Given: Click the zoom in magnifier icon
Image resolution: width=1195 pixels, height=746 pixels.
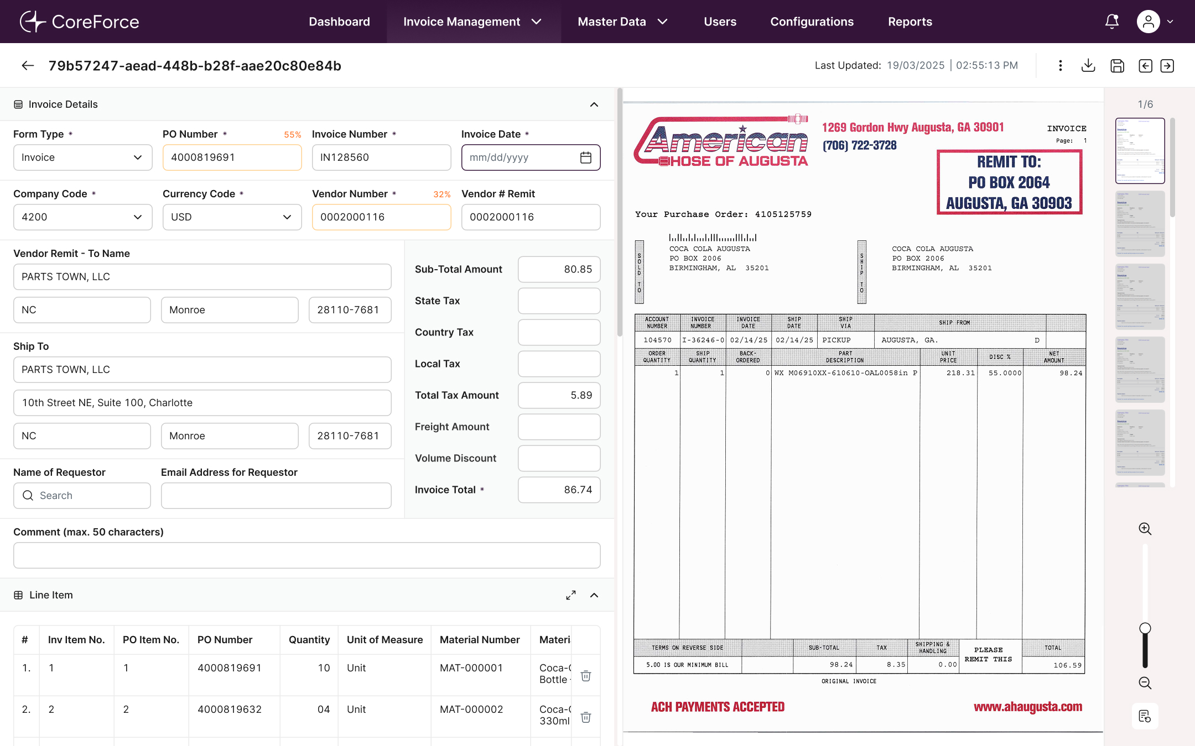Looking at the screenshot, I should [x=1145, y=529].
